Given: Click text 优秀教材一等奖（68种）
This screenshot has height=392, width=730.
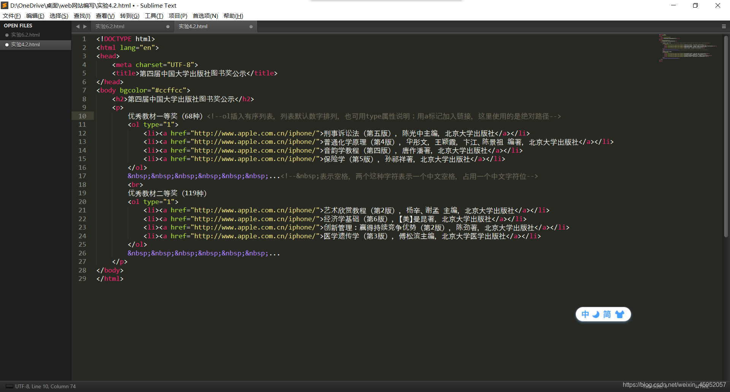Looking at the screenshot, I should [165, 116].
